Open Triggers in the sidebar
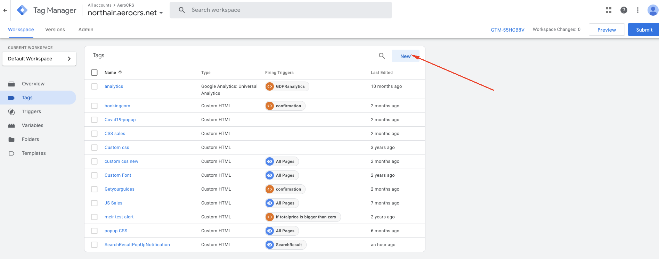This screenshot has height=259, width=659. [38, 111]
